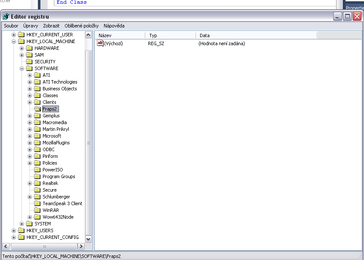
Task: Expand the Classes key
Action: (30, 95)
